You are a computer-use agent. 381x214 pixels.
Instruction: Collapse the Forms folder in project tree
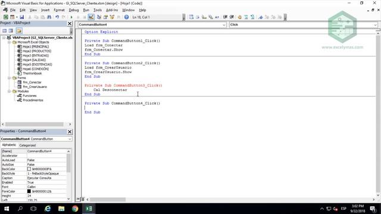coord(10,78)
